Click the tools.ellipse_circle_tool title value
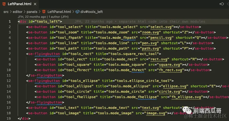Viewport: 229px width, 121px height. [x=143, y=81]
